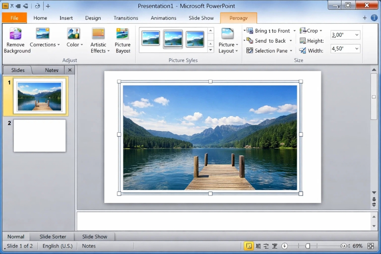381x254 pixels.
Task: Expand the Color dropdown
Action: point(75,45)
